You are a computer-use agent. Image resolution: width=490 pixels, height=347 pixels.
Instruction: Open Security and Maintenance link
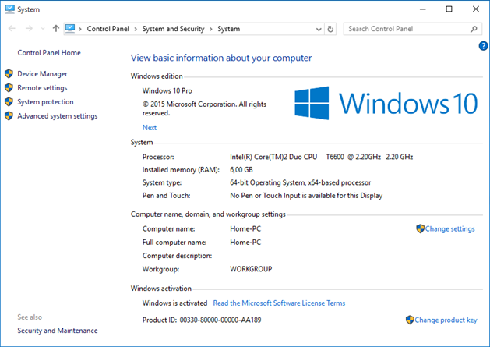58,331
